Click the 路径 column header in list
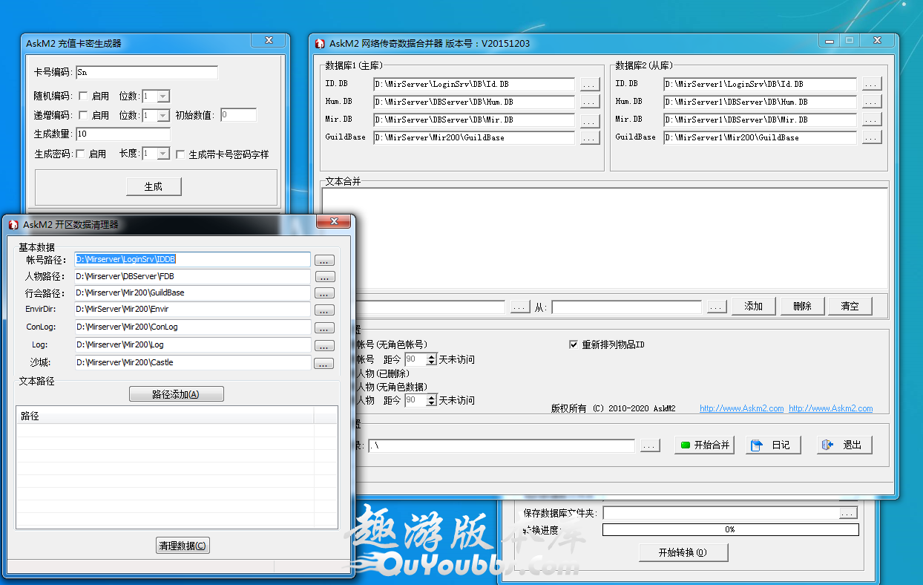923x585 pixels. click(165, 416)
